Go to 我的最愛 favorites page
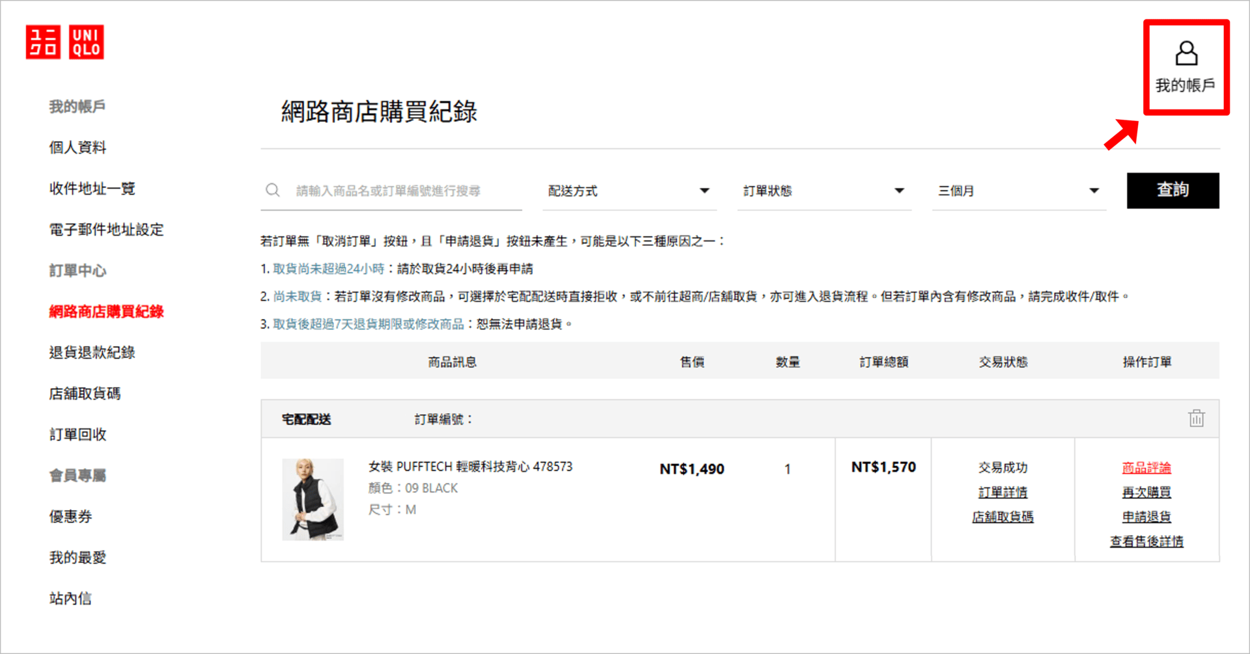The image size is (1250, 654). tap(77, 557)
